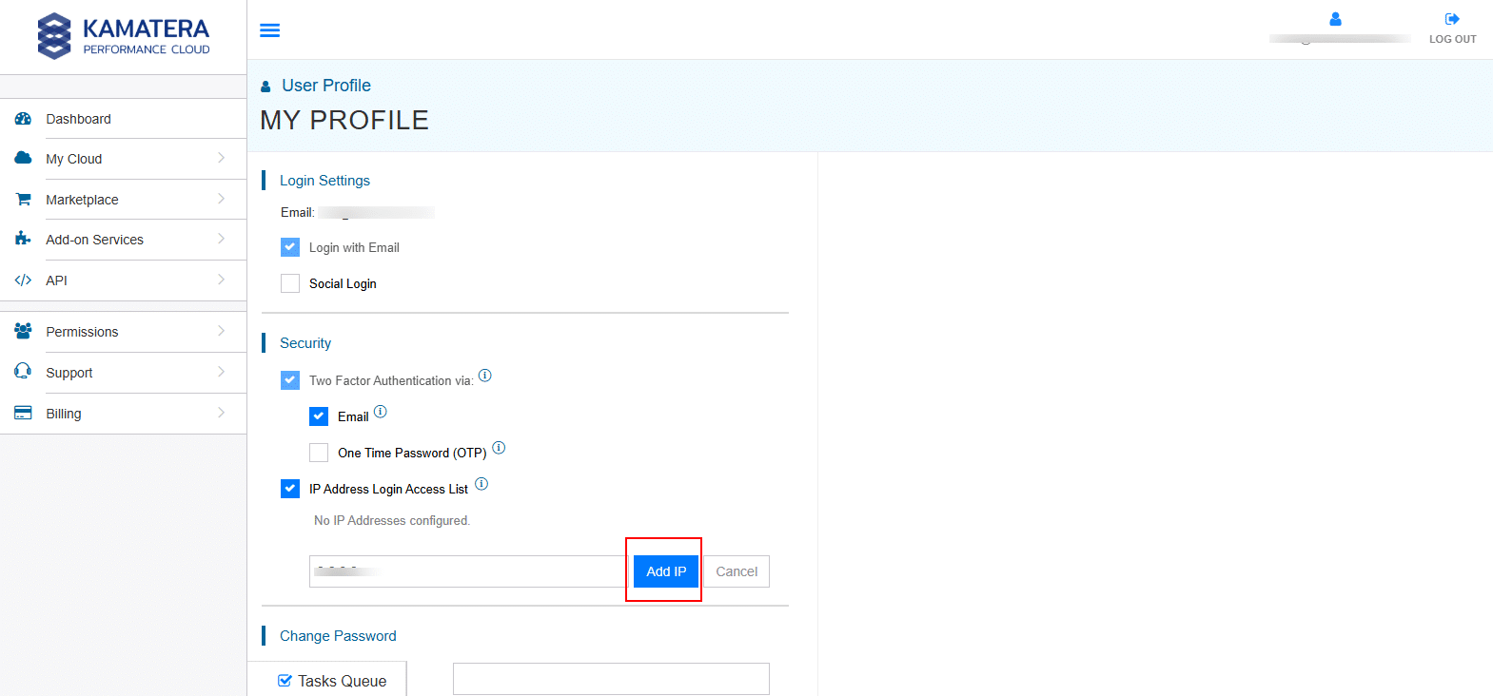Uncheck Email two-factor checkbox

click(319, 416)
